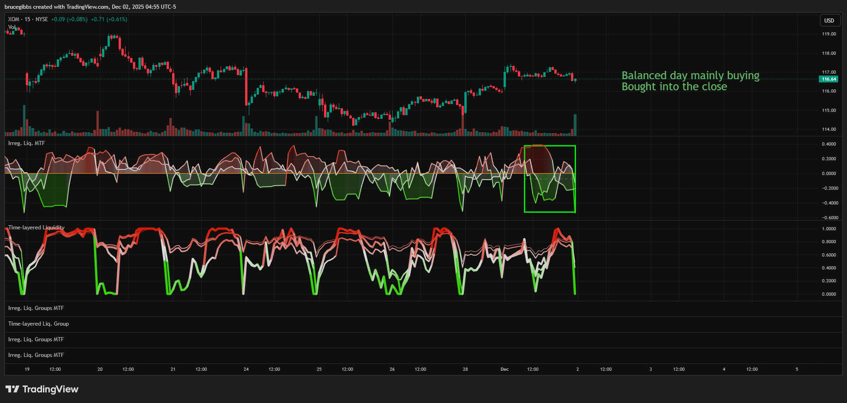Expand the Time-layered Liq. Group pane
The image size is (847, 403).
click(x=38, y=324)
